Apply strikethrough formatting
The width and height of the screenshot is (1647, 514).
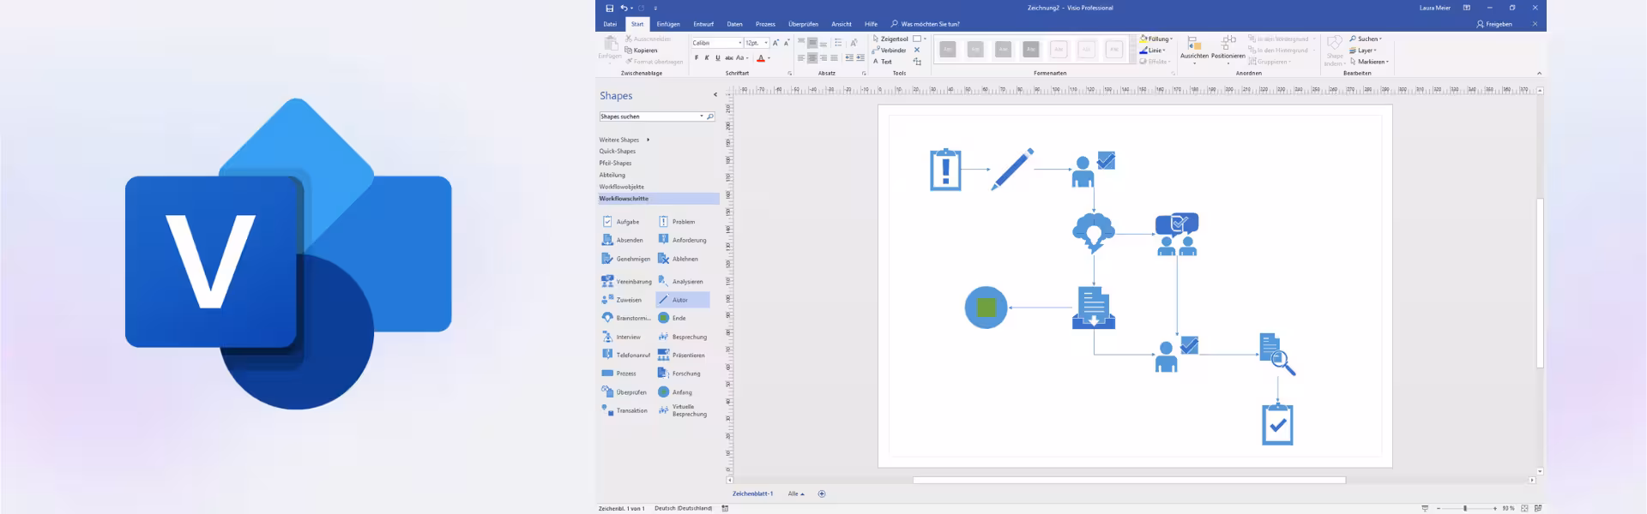pyautogui.click(x=729, y=58)
